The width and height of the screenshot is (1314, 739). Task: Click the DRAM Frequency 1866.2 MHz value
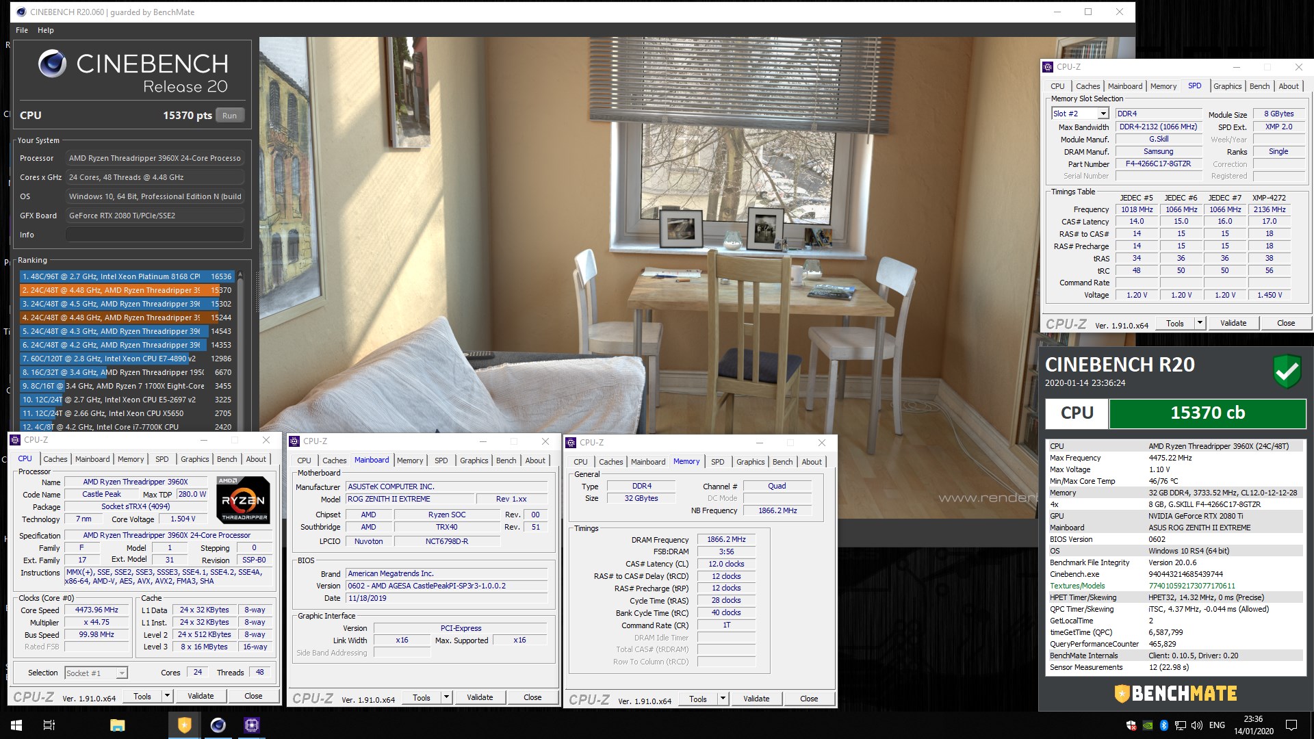(x=726, y=540)
